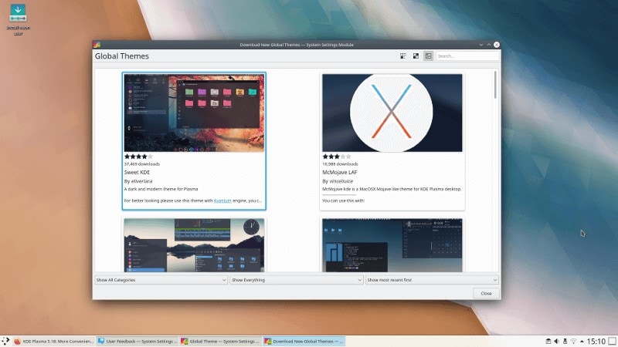The height and width of the screenshot is (347, 618).
Task: Click the show desktop button in the taskbar
Action: tap(613, 341)
